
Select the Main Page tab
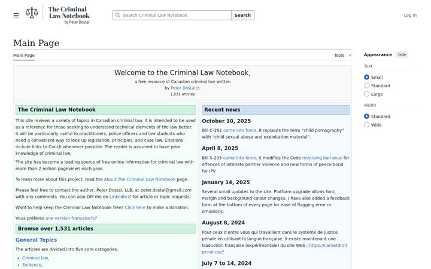click(24, 55)
